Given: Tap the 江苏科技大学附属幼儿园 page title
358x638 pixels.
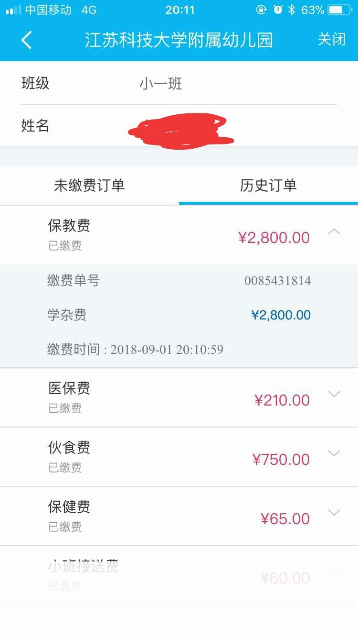Looking at the screenshot, I should tap(179, 40).
